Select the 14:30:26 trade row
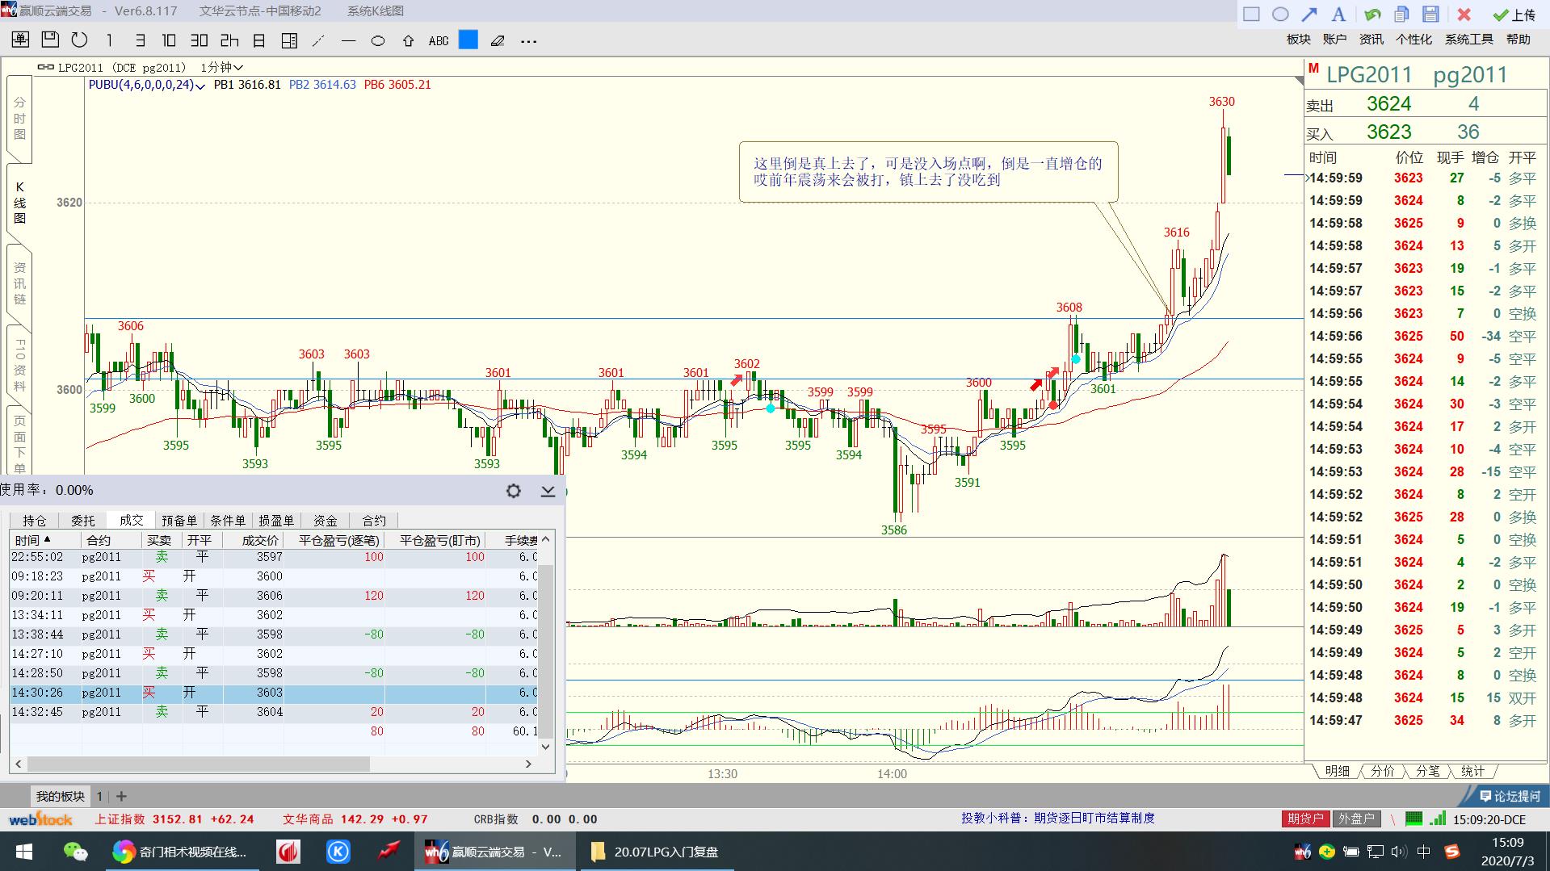This screenshot has width=1550, height=871. coord(274,693)
